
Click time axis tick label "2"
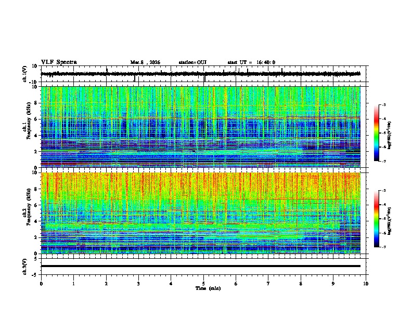point(106,284)
